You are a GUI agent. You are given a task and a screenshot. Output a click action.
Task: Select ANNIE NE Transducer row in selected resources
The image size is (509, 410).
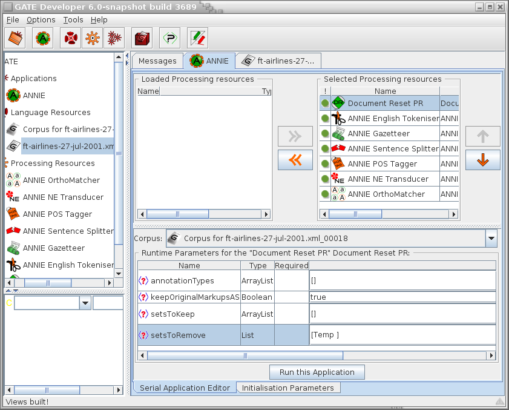pos(389,179)
